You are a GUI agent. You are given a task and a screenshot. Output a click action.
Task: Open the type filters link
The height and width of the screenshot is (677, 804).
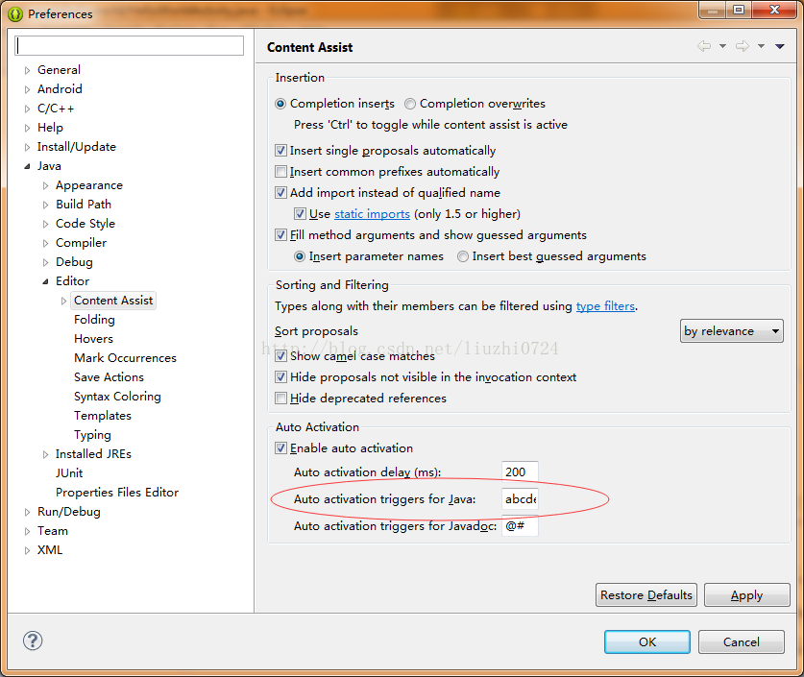[605, 306]
